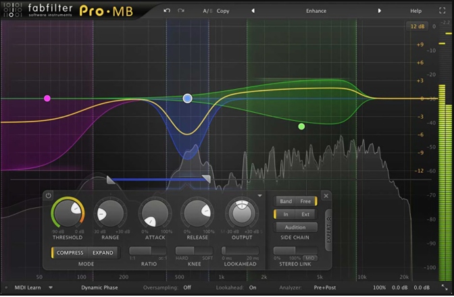Open the Enhance preset menu
This screenshot has width=454, height=297.
coord(316,11)
